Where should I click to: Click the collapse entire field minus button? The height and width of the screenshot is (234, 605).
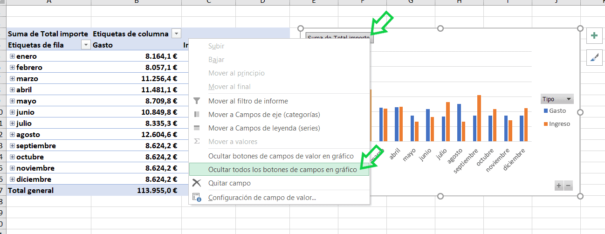(568, 186)
